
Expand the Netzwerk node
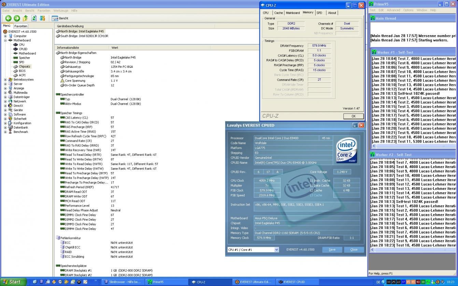(5, 101)
